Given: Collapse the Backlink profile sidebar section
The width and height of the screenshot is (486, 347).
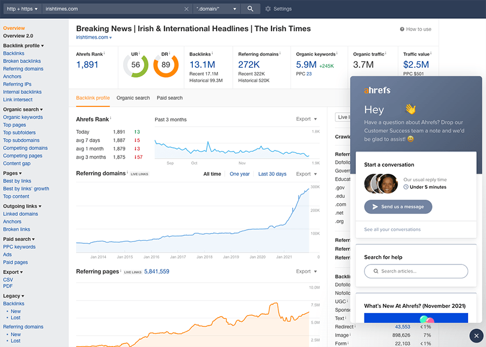Looking at the screenshot, I should [23, 45].
